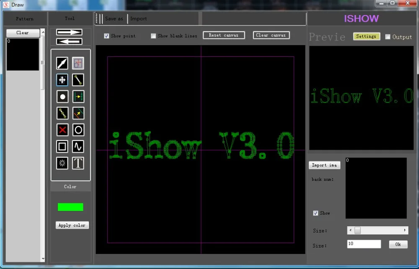Screen dimensions: 419x269
Task: Toggle the Show point checkbox
Action: coord(106,36)
